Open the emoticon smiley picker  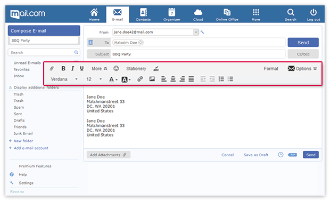click(116, 68)
